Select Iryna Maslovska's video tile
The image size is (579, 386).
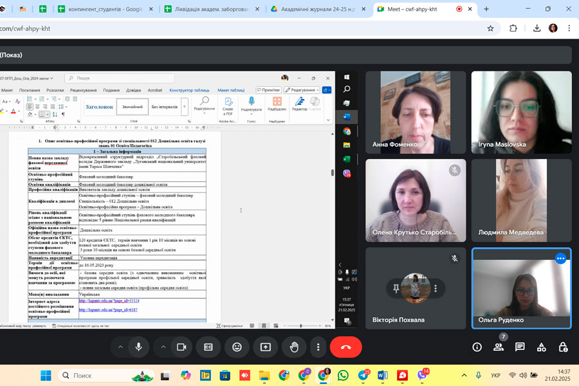point(521,113)
